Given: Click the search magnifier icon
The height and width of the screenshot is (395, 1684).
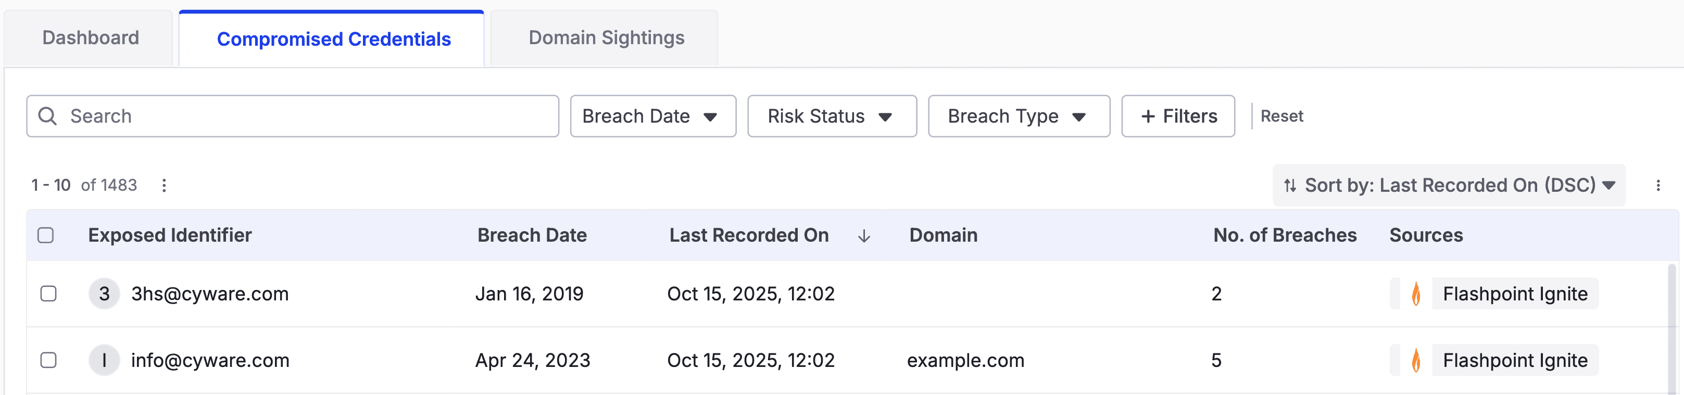Looking at the screenshot, I should [x=48, y=116].
